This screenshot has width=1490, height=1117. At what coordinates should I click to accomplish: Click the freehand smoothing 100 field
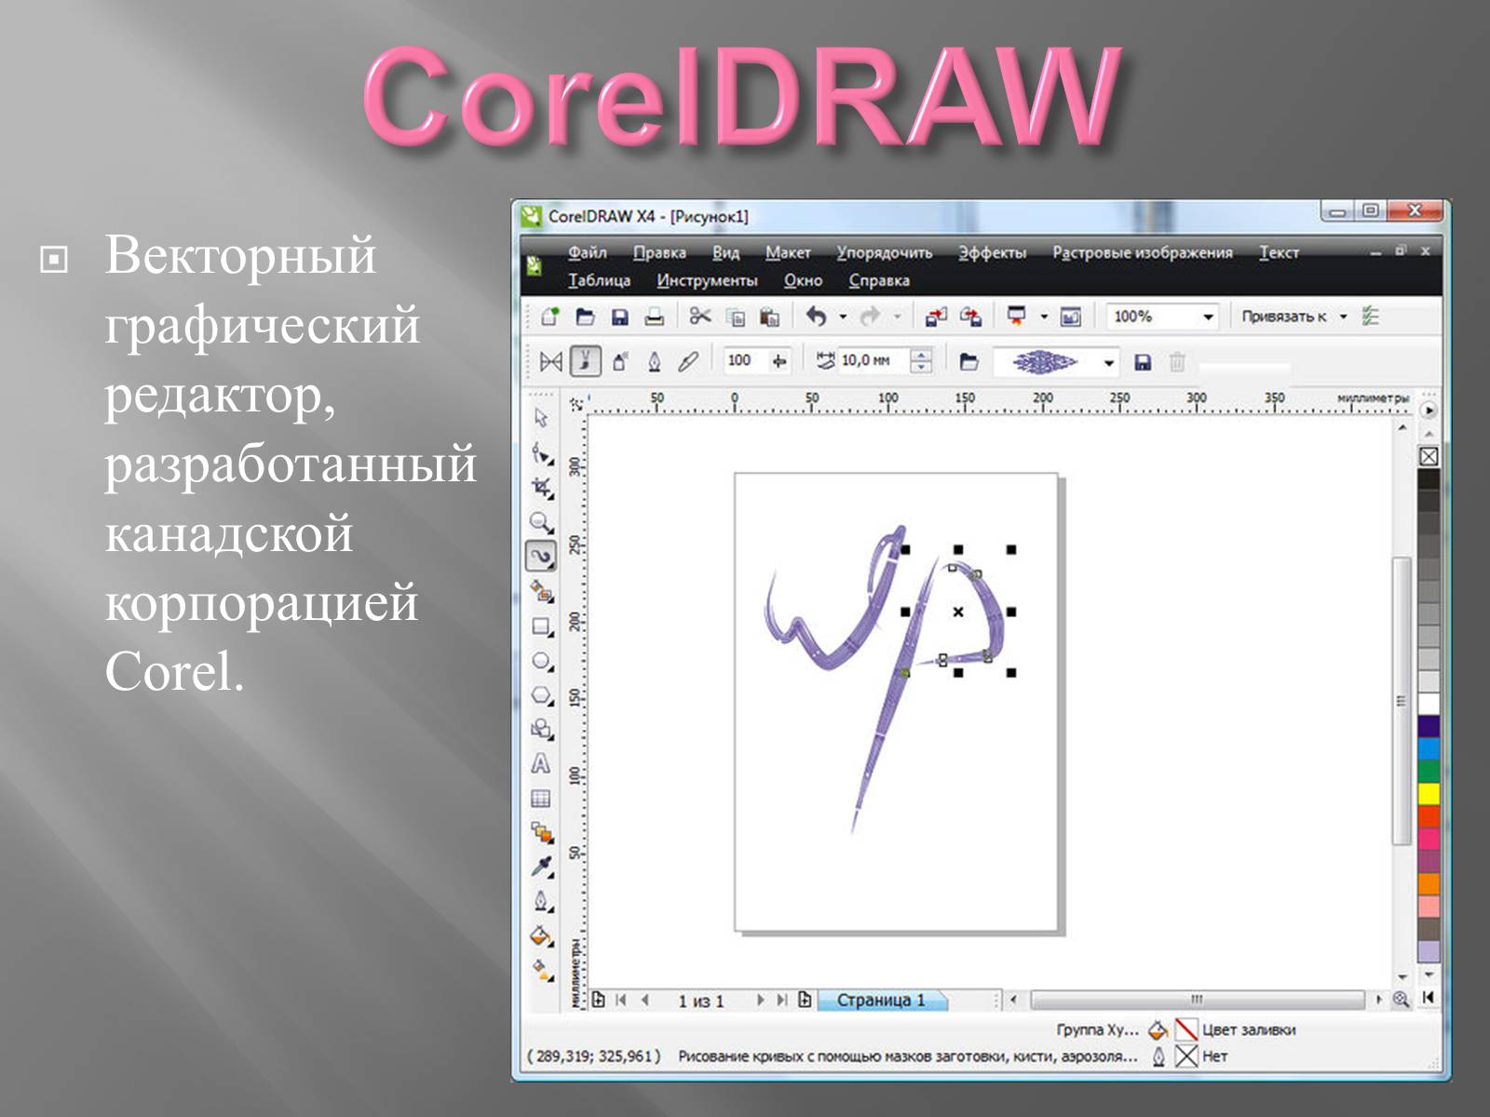[x=745, y=361]
